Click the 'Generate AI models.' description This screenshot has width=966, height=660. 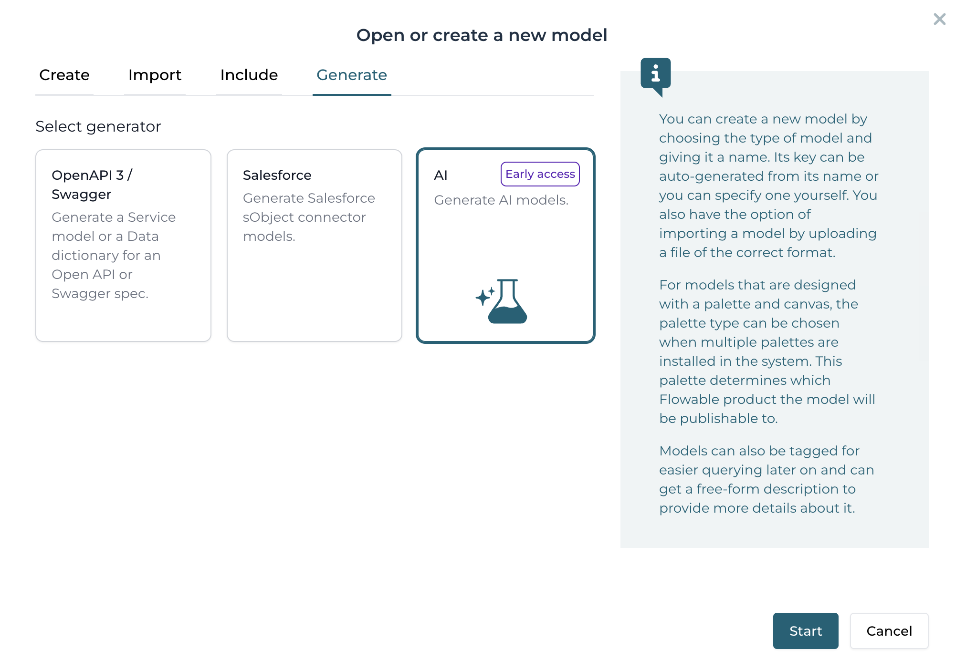click(x=501, y=200)
